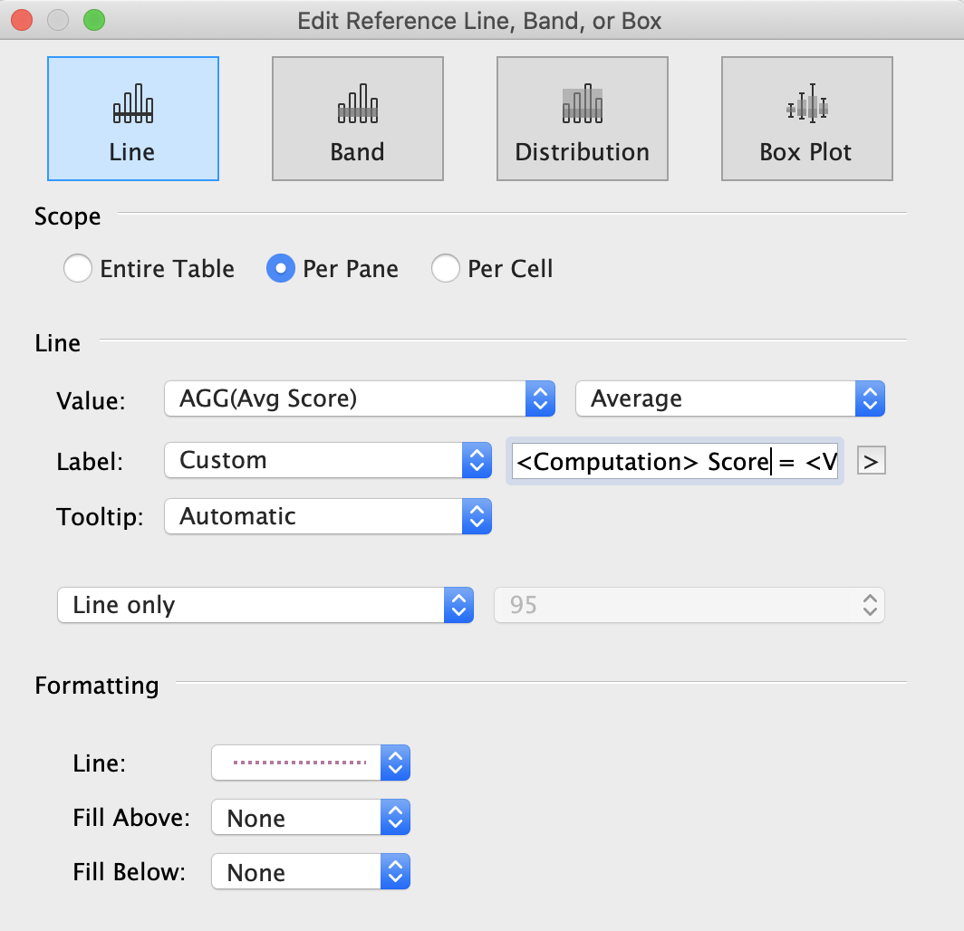The width and height of the screenshot is (964, 931).
Task: Click the green zoom window button
Action: click(x=93, y=20)
